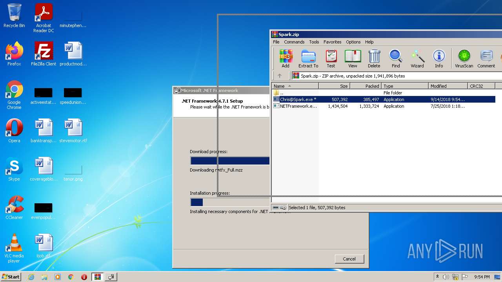Open Skype desktop shortcut
Screen dimensions: 502x282
pyautogui.click(x=14, y=169)
